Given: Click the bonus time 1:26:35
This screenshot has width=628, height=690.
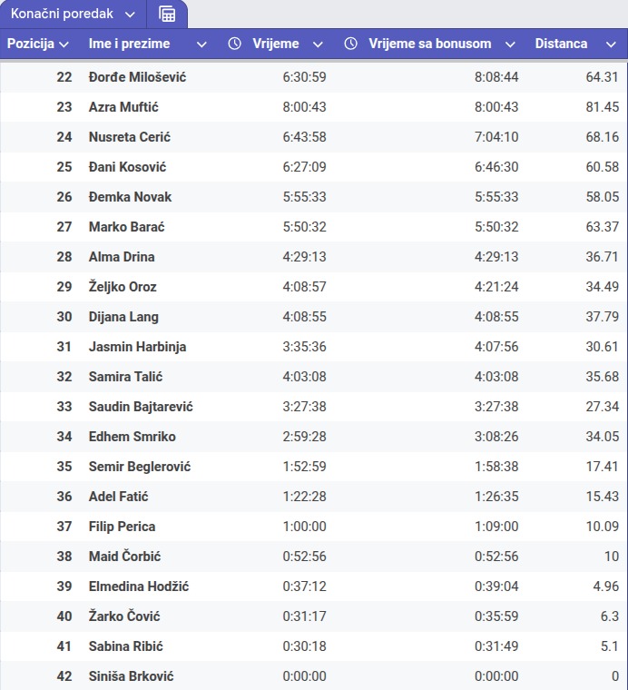Looking at the screenshot, I should pos(496,496).
